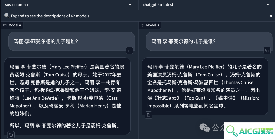275x139 pixels.
Task: Click Model A's response text bubble
Action: click(67, 96)
